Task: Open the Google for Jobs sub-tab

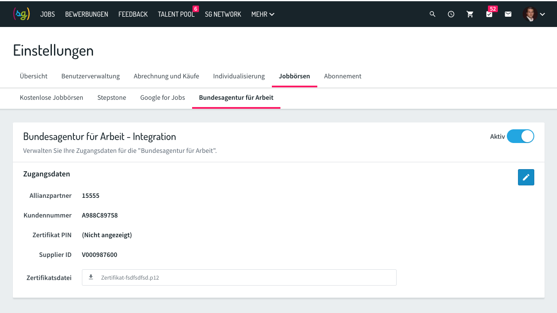Action: pos(163,98)
